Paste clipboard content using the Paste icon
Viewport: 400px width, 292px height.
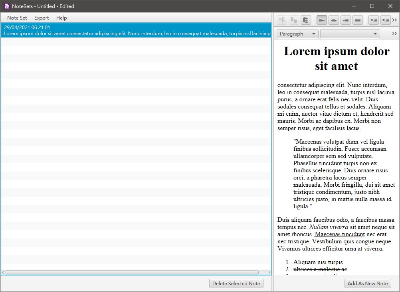coord(305,20)
